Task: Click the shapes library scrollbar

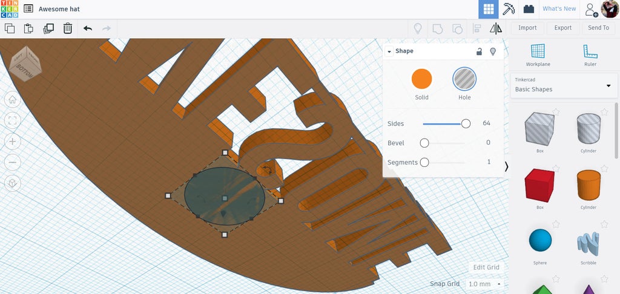Action: click(x=616, y=131)
